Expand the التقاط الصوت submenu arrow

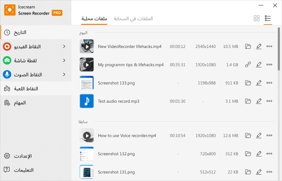pyautogui.click(x=64, y=74)
